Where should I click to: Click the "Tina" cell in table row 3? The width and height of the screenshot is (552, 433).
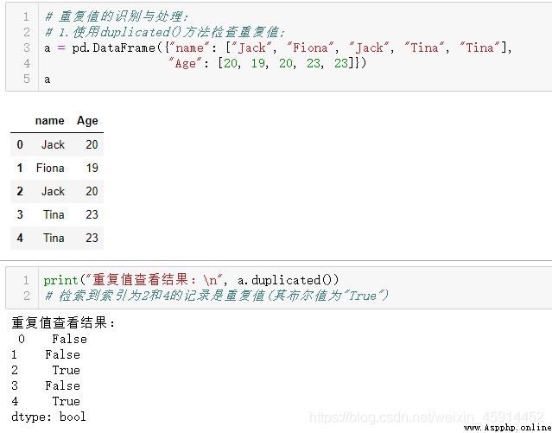click(x=54, y=214)
